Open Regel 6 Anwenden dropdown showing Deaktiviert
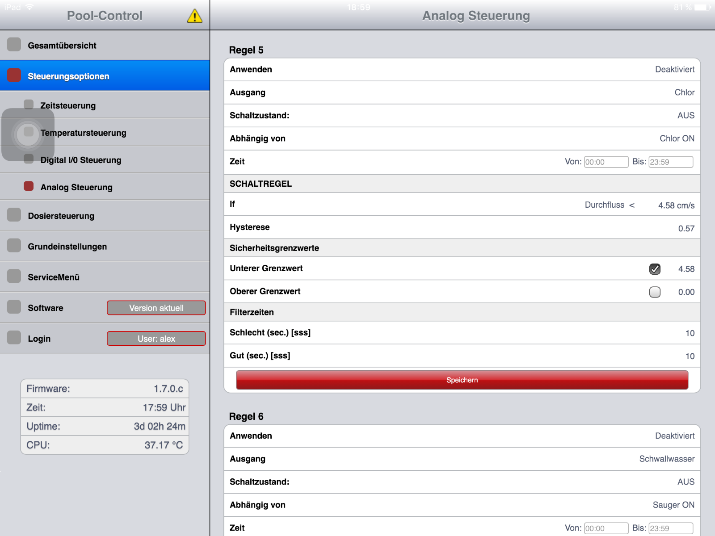Image resolution: width=715 pixels, height=536 pixels. [674, 436]
